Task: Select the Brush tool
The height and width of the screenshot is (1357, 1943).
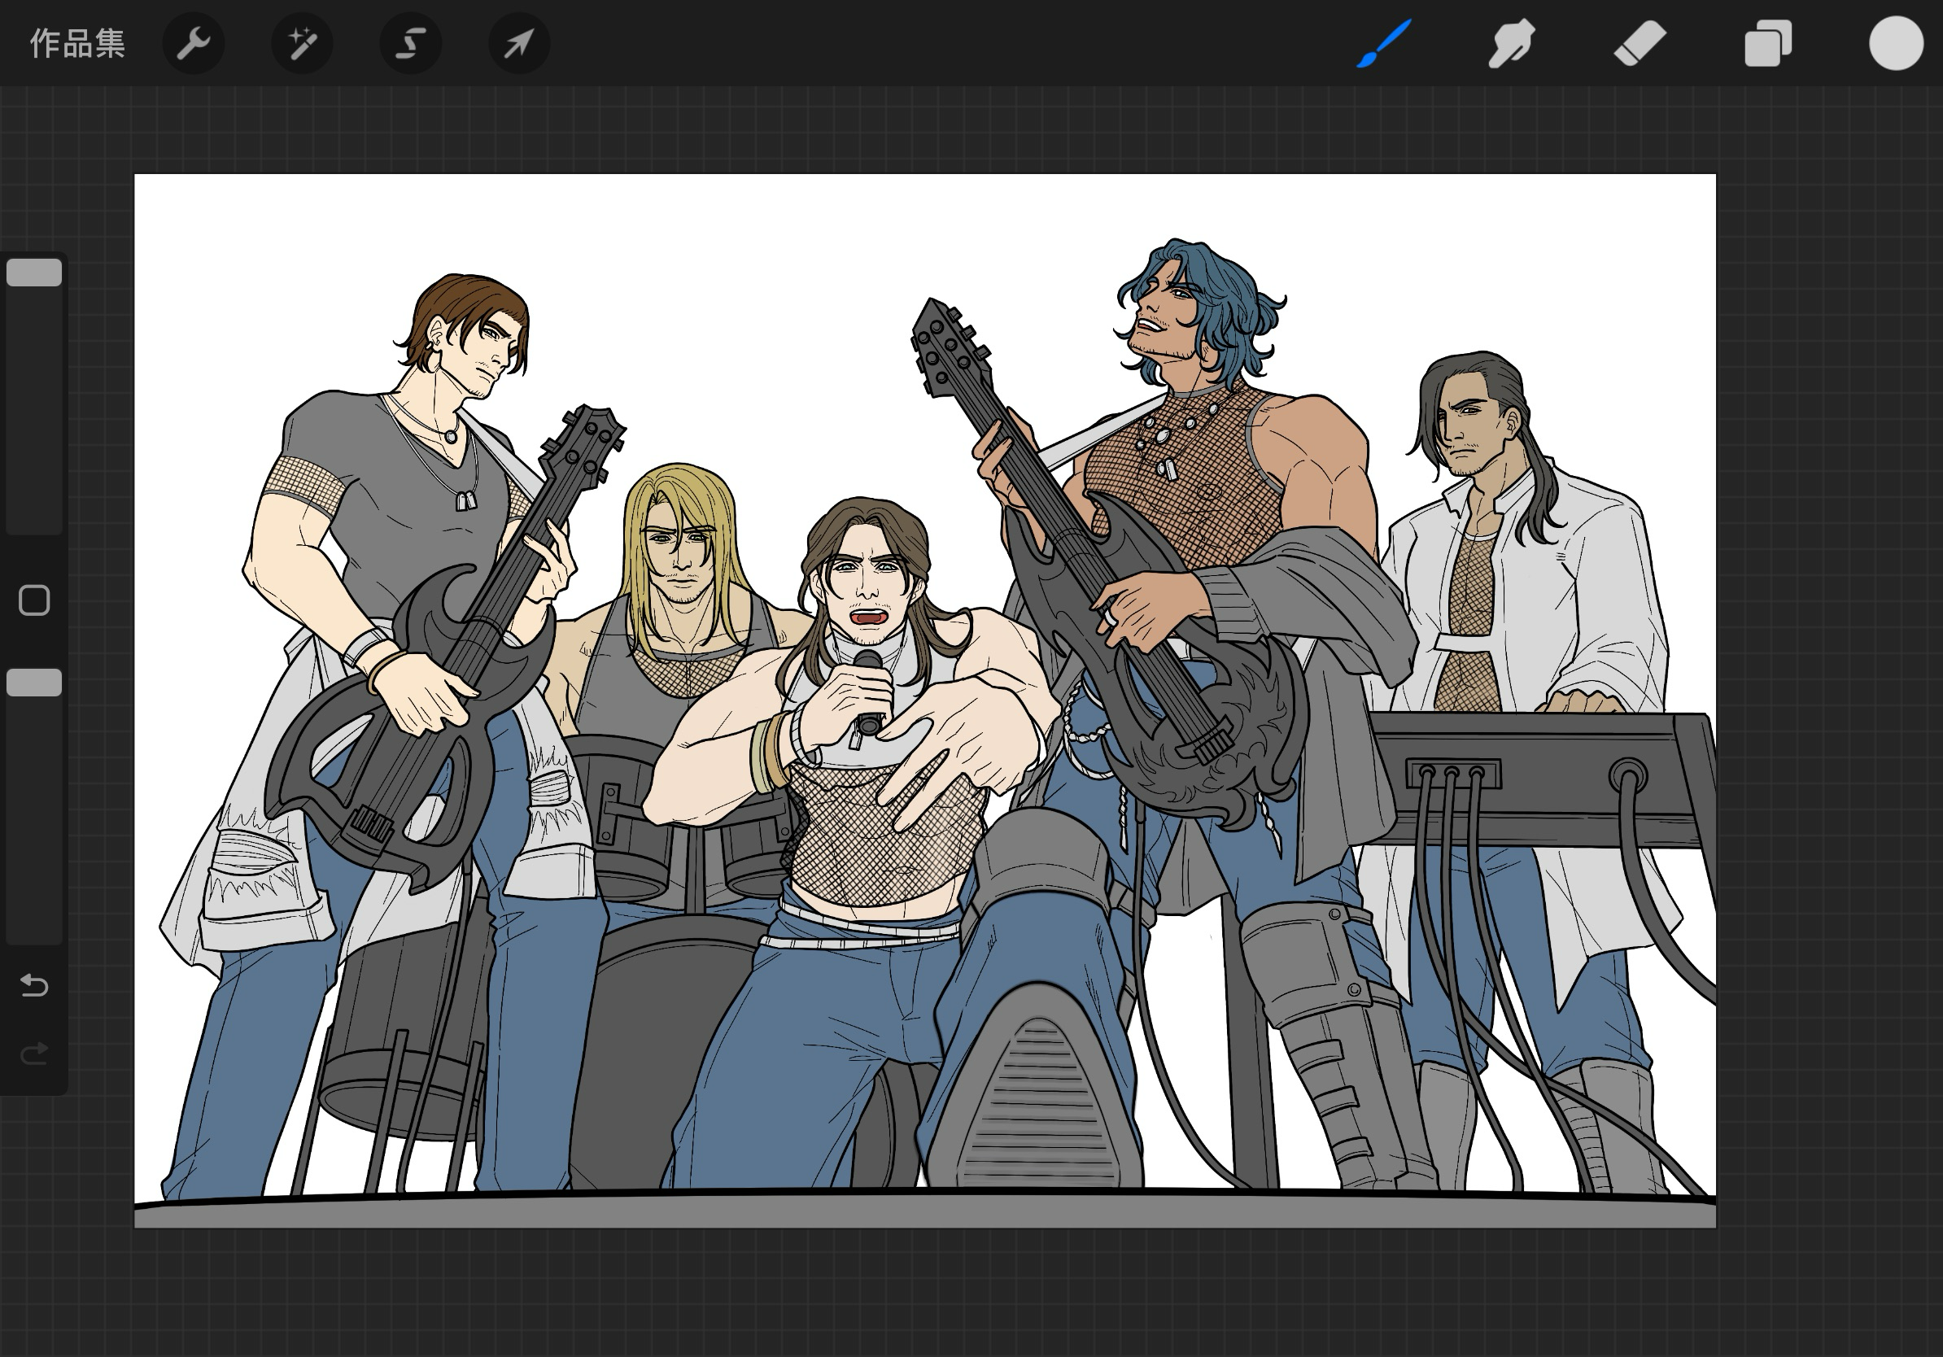Action: pyautogui.click(x=1385, y=43)
